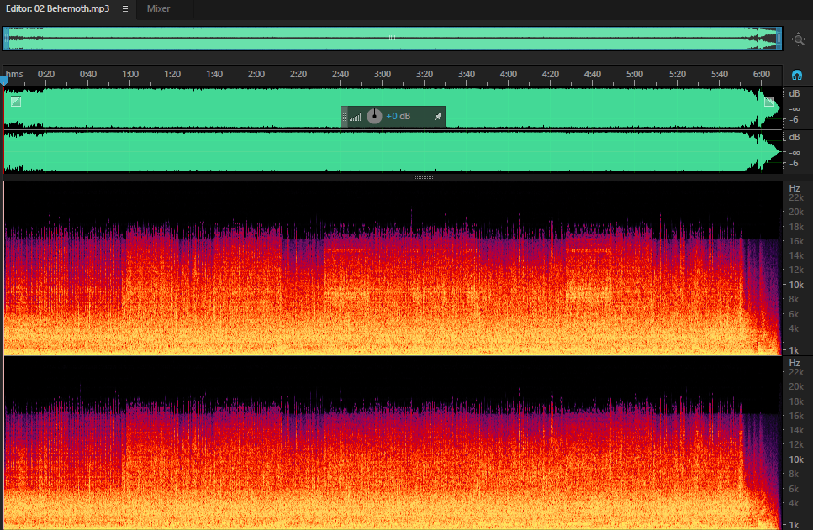
Task: Grab the HUD grip handle at its left edge
Action: tap(344, 117)
